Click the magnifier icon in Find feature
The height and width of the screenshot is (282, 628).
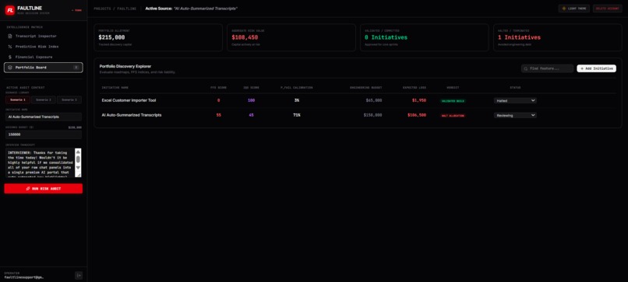526,68
